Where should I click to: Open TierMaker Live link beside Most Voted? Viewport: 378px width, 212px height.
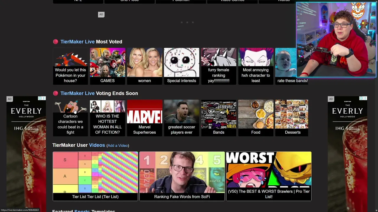pyautogui.click(x=77, y=42)
